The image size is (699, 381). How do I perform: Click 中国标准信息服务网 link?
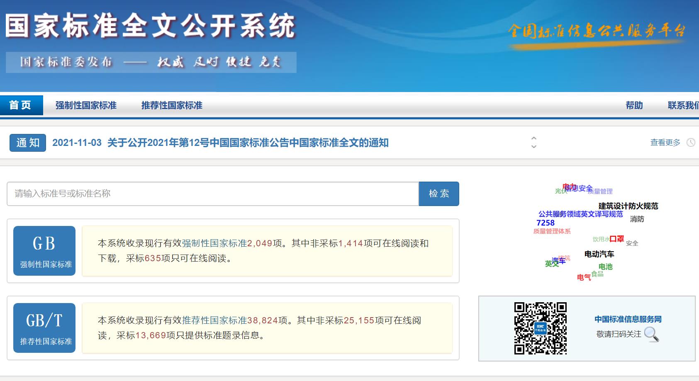pyautogui.click(x=628, y=319)
